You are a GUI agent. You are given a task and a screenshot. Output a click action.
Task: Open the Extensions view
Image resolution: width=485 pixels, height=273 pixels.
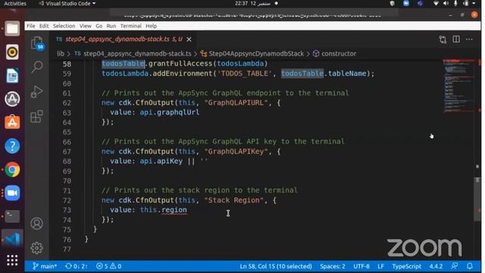coord(37,117)
